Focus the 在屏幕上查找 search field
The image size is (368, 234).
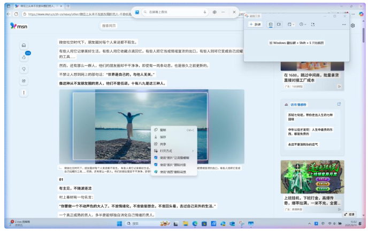tap(175, 12)
